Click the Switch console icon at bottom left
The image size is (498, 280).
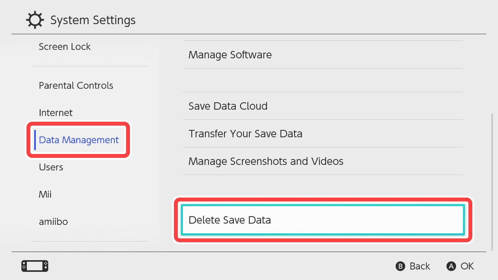35,266
